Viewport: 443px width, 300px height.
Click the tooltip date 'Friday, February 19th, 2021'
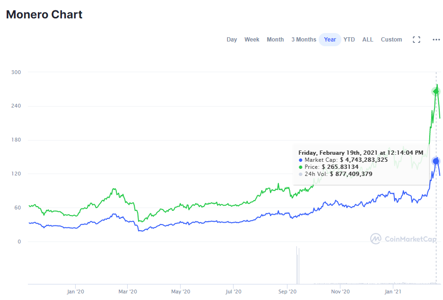point(338,153)
